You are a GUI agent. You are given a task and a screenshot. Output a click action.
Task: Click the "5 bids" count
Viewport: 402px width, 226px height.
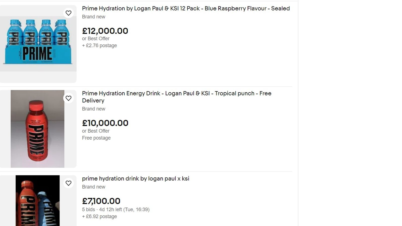pos(88,210)
